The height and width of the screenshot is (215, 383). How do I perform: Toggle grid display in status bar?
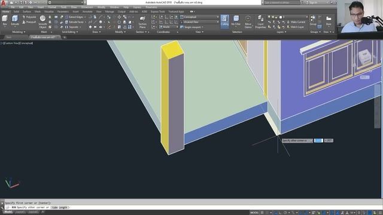pos(262,213)
